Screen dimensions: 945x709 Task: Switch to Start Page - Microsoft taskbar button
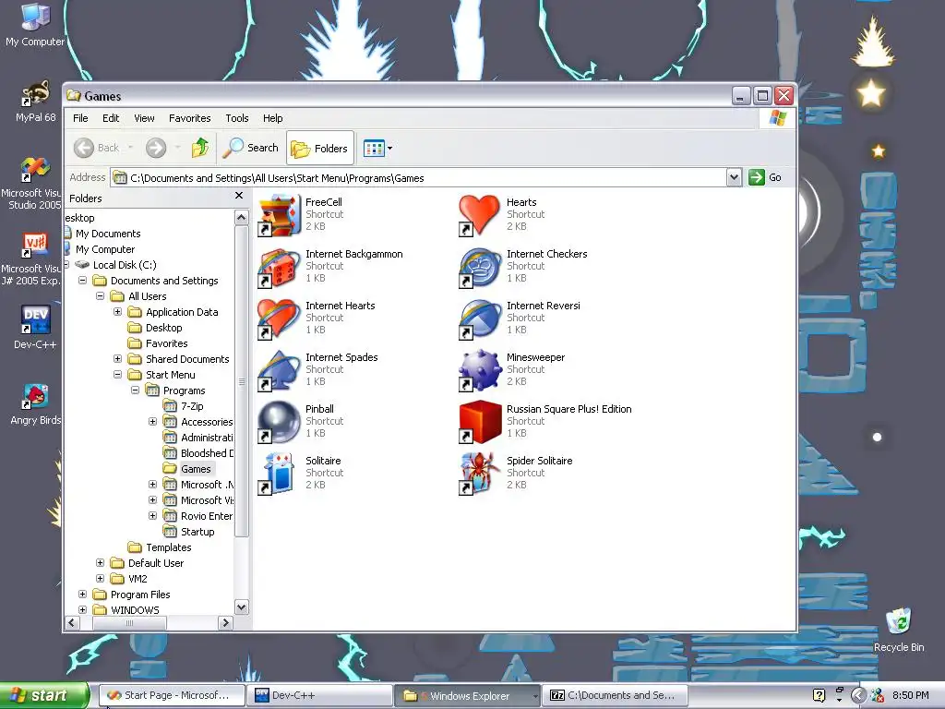pyautogui.click(x=171, y=695)
